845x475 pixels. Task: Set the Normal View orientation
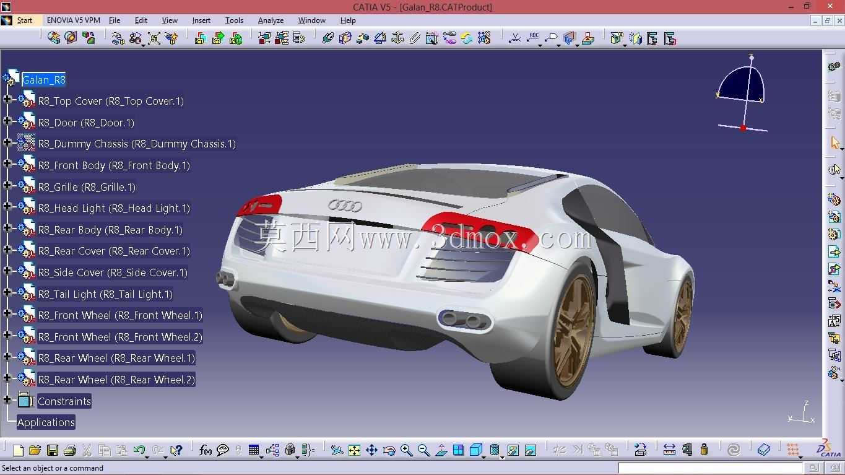tap(441, 450)
